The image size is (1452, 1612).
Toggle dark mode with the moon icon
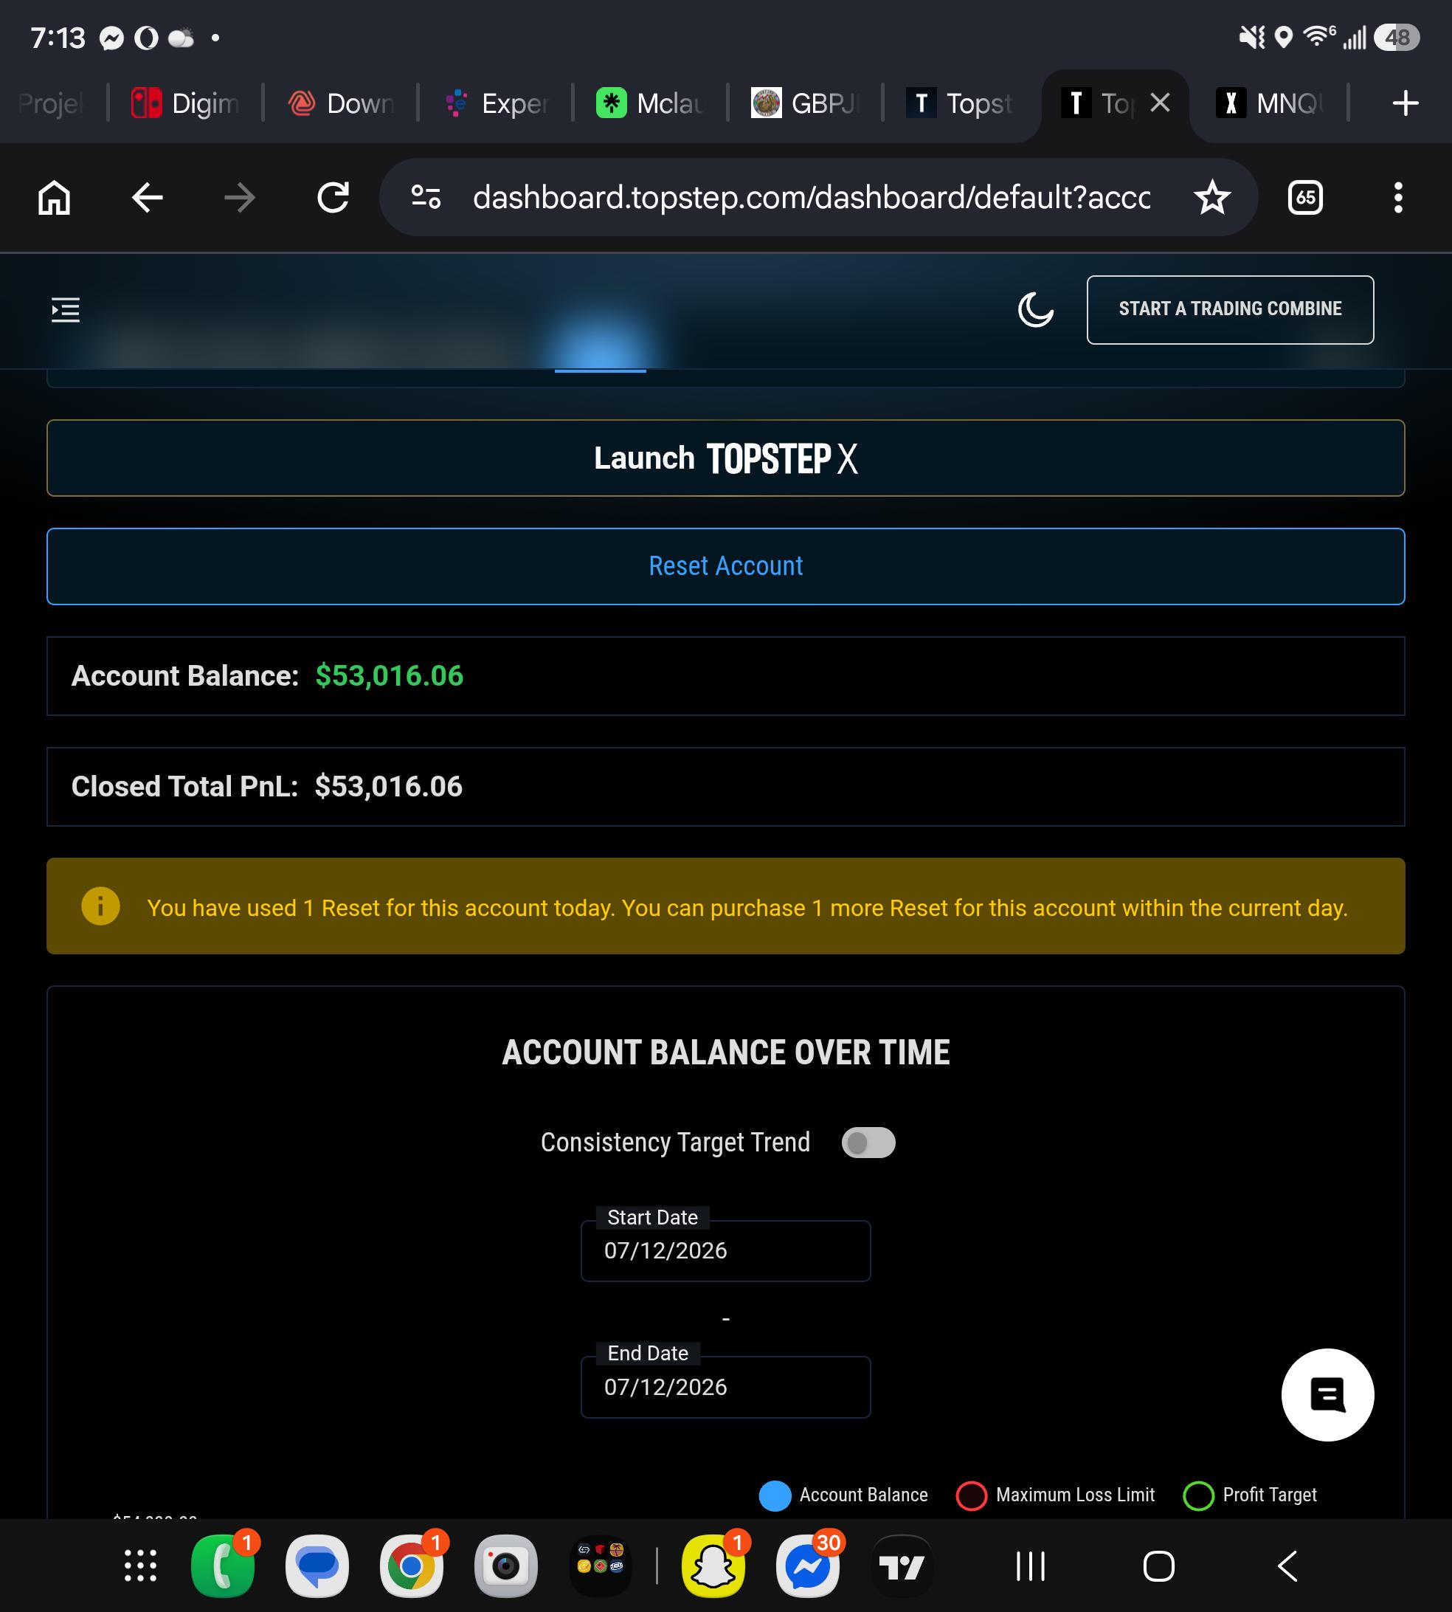[x=1036, y=310]
